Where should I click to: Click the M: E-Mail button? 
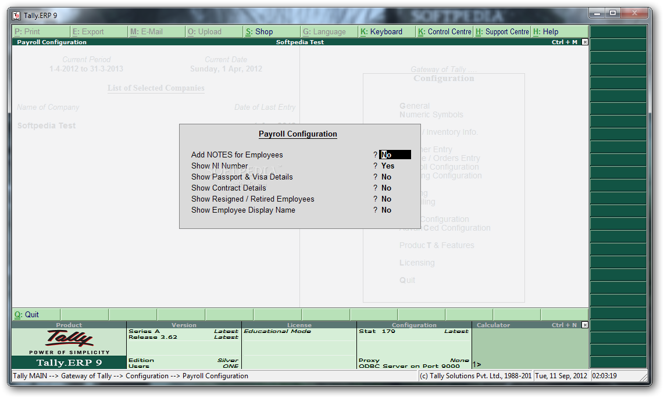click(156, 32)
